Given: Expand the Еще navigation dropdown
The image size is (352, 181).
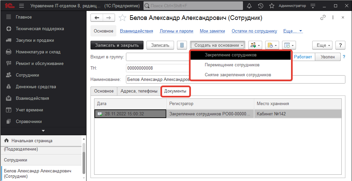Looking at the screenshot, I should click(293, 31).
